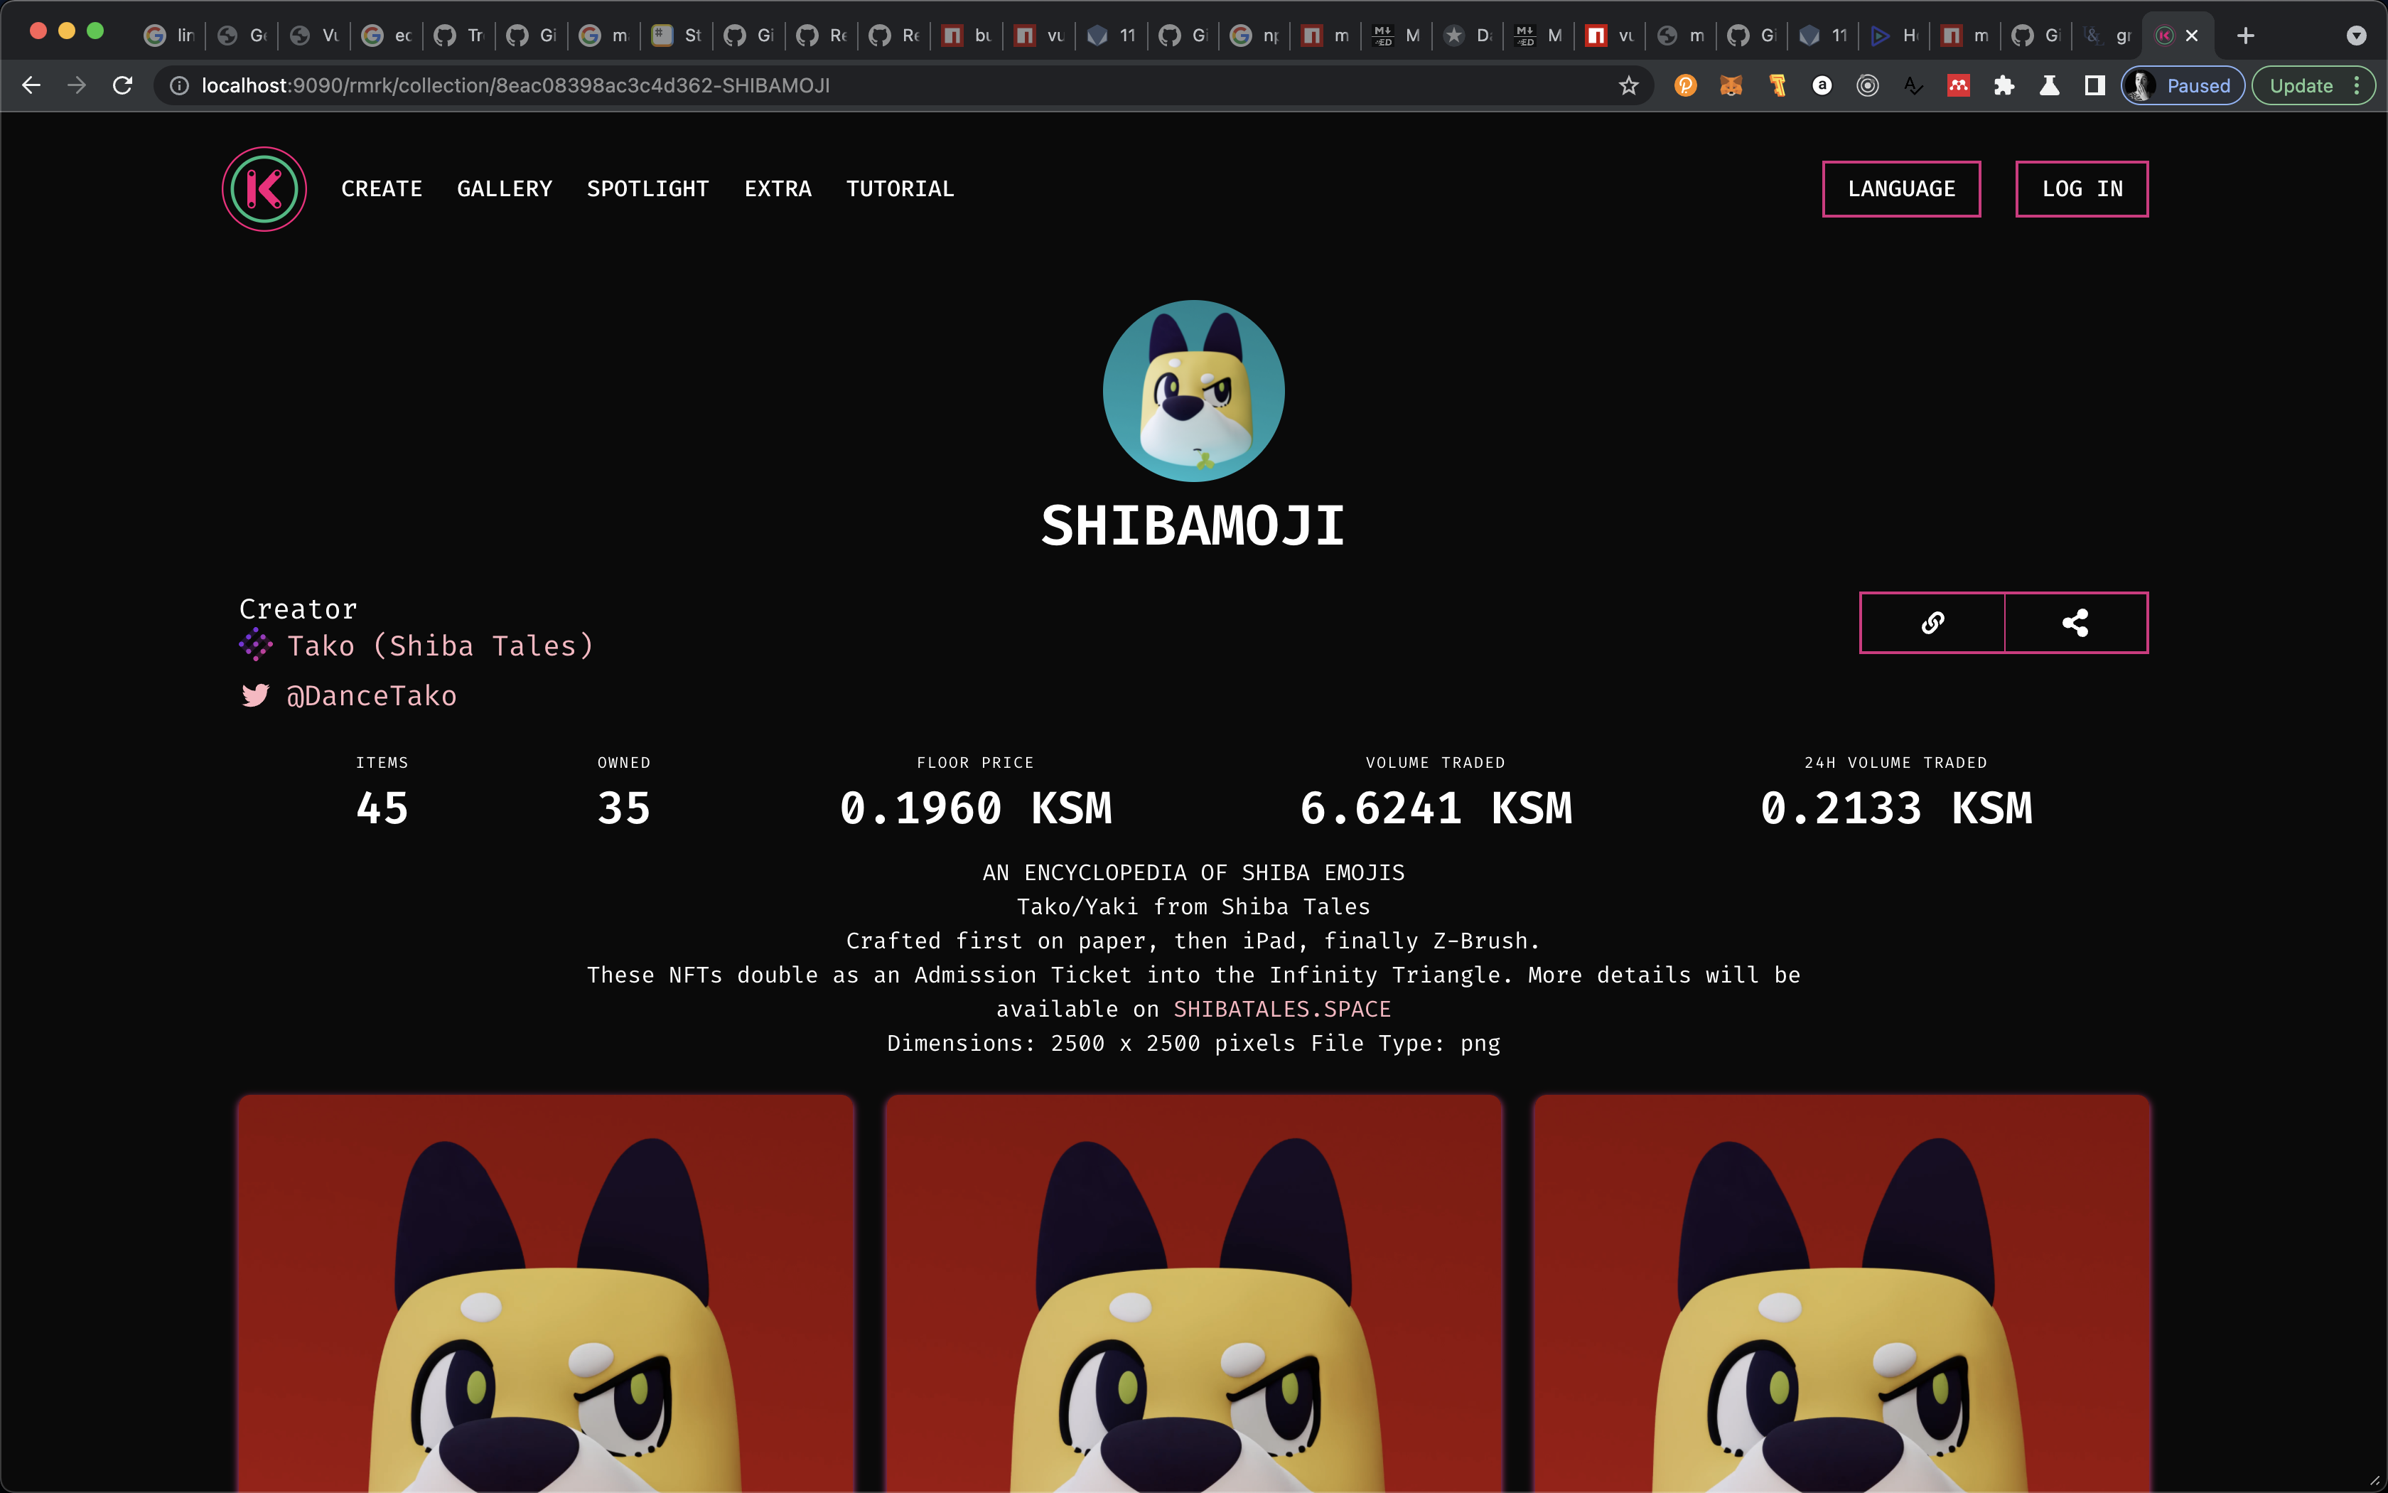This screenshot has height=1493, width=2388.
Task: Open the TUTORIAL menu item
Action: coord(900,188)
